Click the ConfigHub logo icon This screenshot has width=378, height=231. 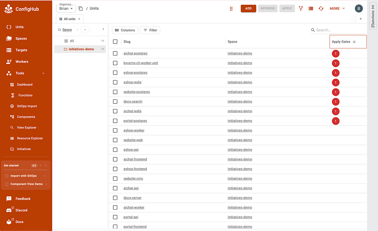point(9,9)
